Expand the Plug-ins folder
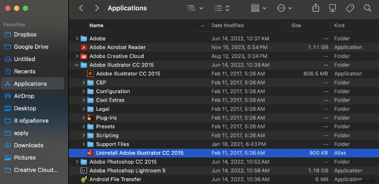The width and height of the screenshot is (379, 184). click(84, 118)
